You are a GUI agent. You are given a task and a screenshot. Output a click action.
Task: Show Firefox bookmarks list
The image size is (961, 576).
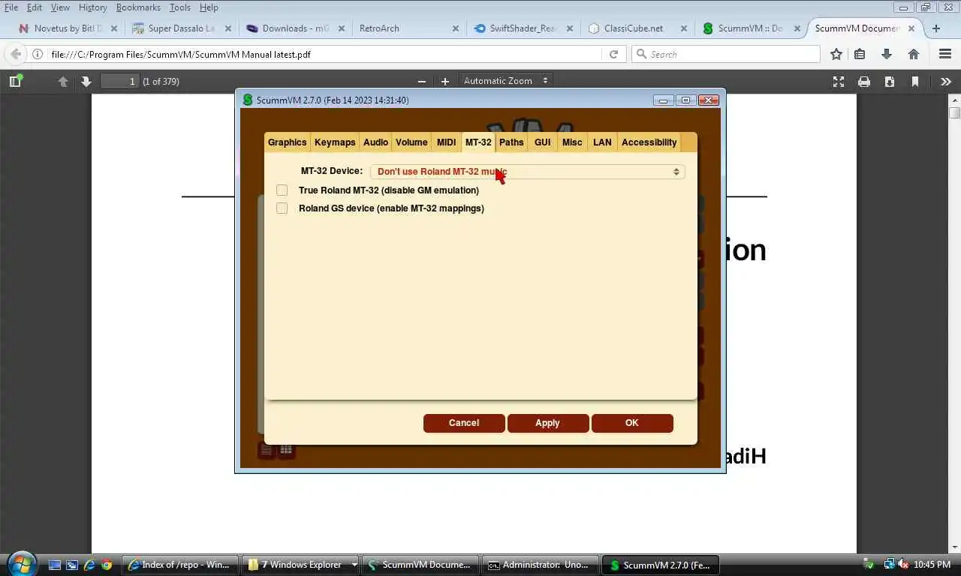tap(860, 54)
